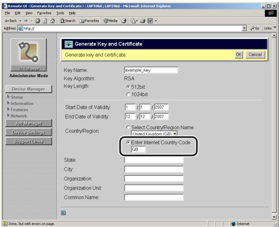Click the Forward arrow toolbar button
The height and width of the screenshot is (227, 279).
click(26, 21)
